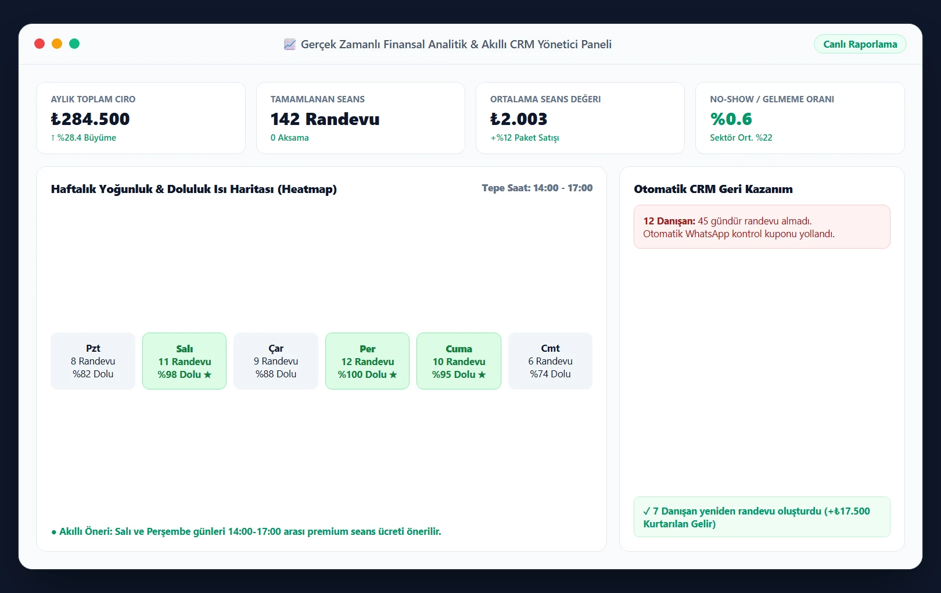
Task: Select the %0.6 no-show rate
Action: click(x=731, y=119)
